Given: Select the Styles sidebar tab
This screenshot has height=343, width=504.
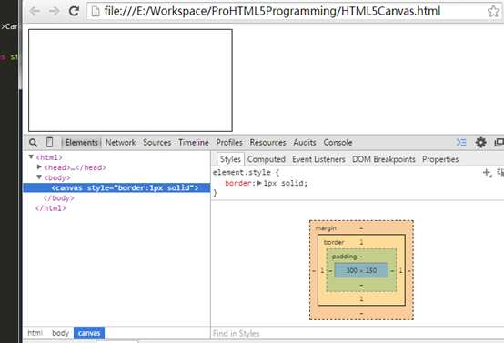Looking at the screenshot, I should [230, 159].
